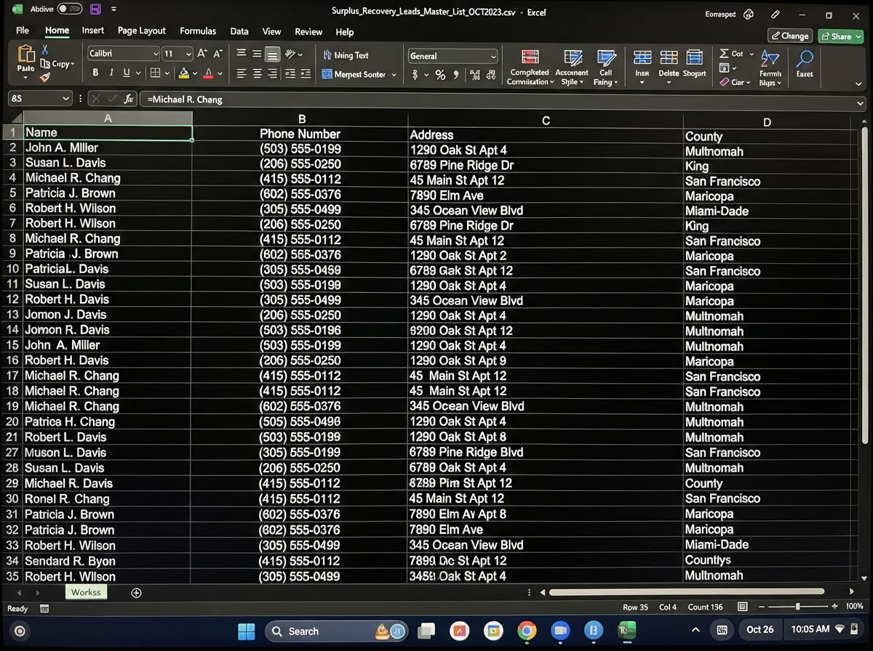Open the Calibri font name dropdown
Viewport: 873px width, 651px height.
pyautogui.click(x=156, y=54)
